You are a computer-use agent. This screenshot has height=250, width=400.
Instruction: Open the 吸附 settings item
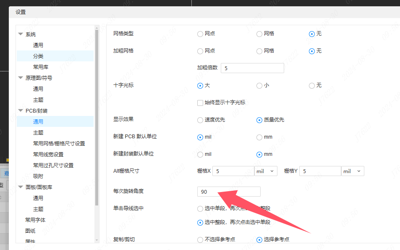click(x=38, y=176)
